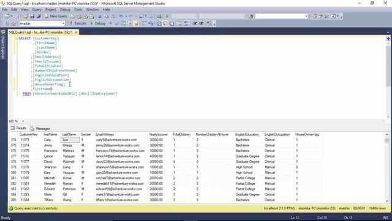
Task: Close the SQLQuery1.sql tab
Action: [x=76, y=33]
